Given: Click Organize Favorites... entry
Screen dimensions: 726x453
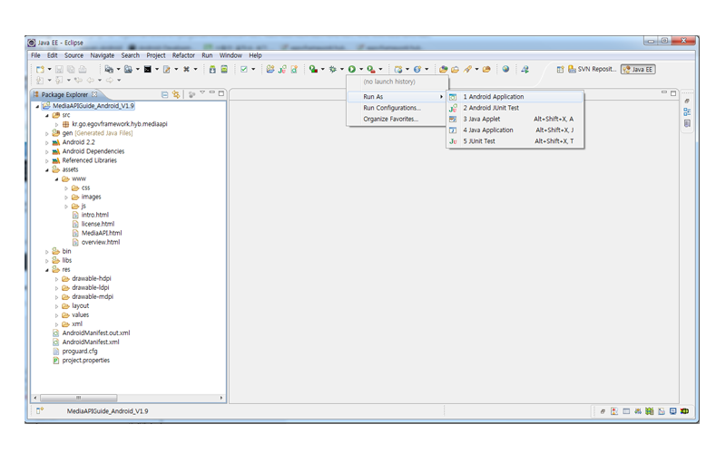Looking at the screenshot, I should [390, 119].
